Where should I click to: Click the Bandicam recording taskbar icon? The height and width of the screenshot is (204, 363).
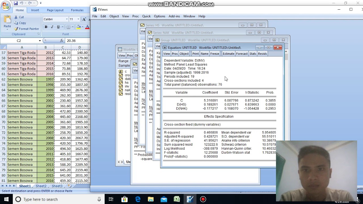pyautogui.click(x=203, y=199)
